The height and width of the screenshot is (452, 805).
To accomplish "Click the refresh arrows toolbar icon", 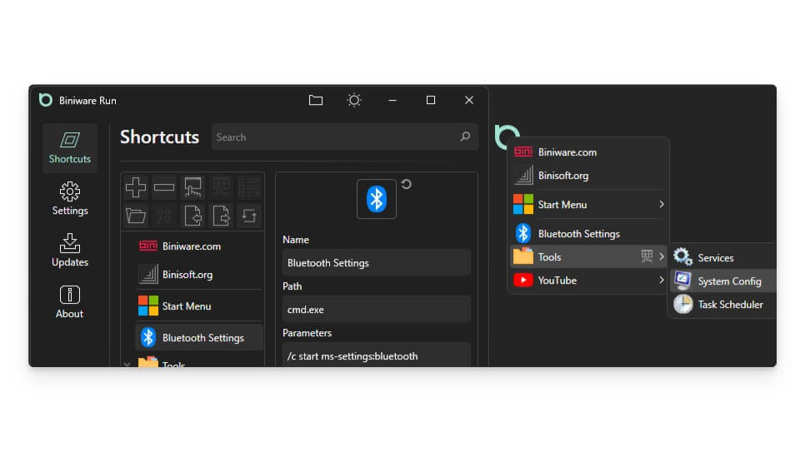I will (x=249, y=216).
